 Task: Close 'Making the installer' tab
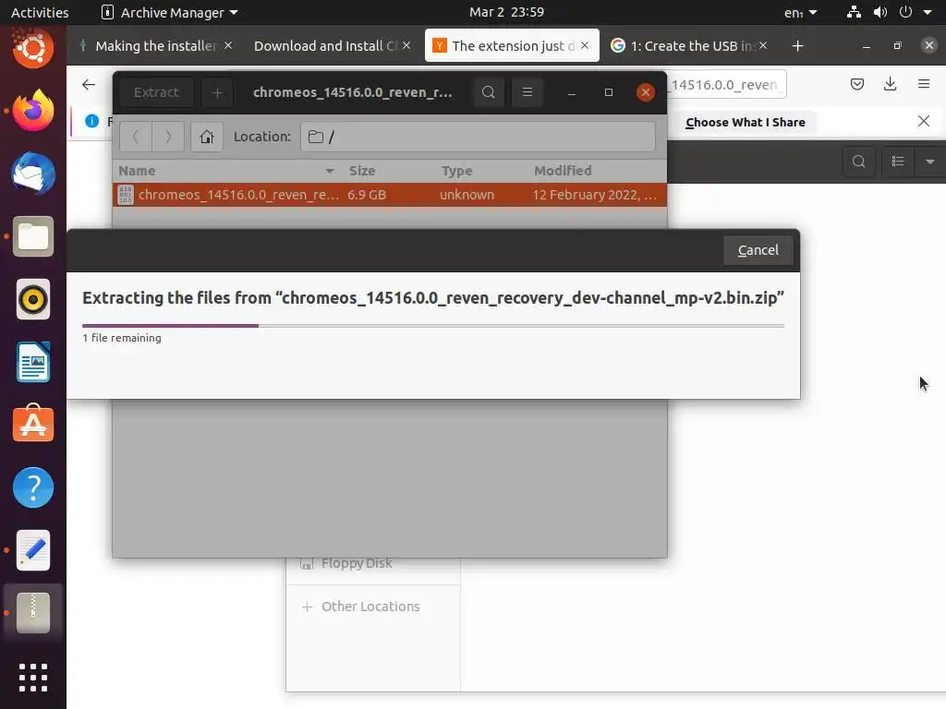tap(228, 45)
